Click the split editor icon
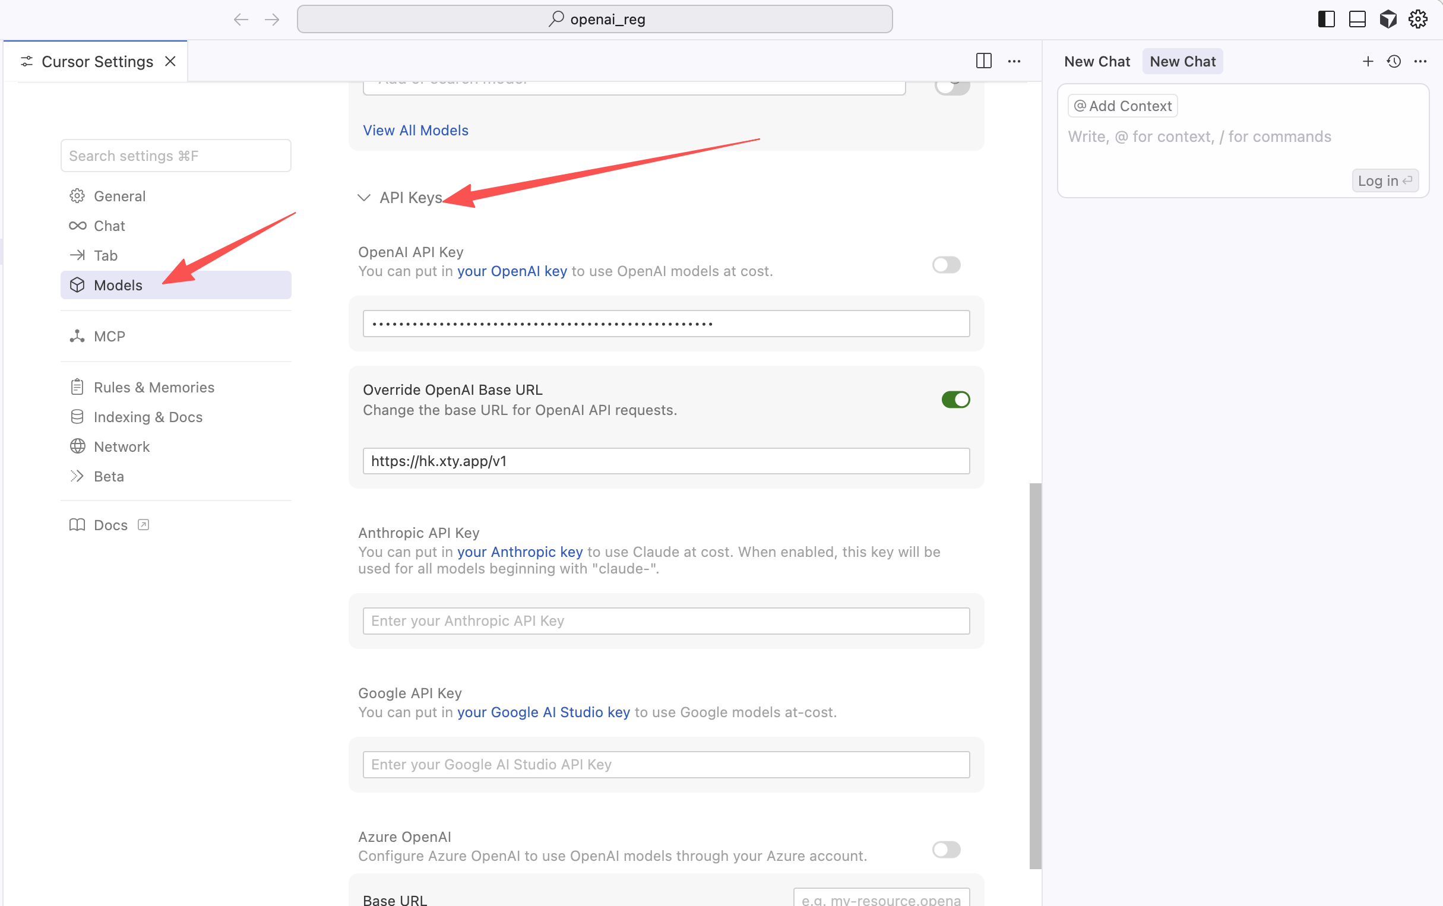Viewport: 1443px width, 906px height. 983,61
